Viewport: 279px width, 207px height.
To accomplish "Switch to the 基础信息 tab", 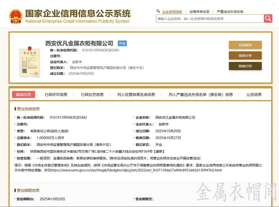I will click(x=24, y=95).
